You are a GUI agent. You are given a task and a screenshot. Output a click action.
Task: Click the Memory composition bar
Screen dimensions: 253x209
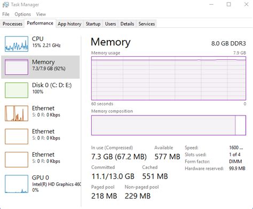(x=169, y=125)
